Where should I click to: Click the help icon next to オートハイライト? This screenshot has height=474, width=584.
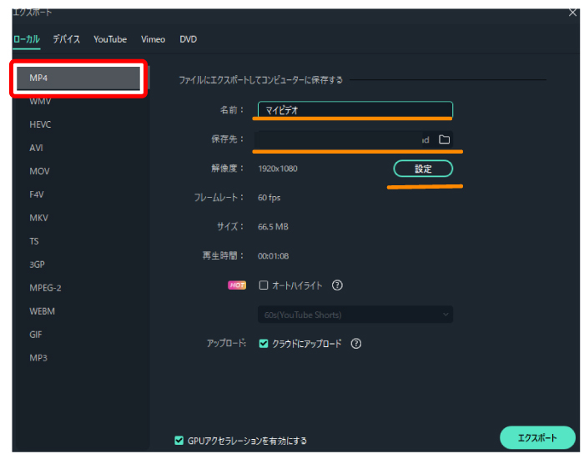[x=338, y=285]
